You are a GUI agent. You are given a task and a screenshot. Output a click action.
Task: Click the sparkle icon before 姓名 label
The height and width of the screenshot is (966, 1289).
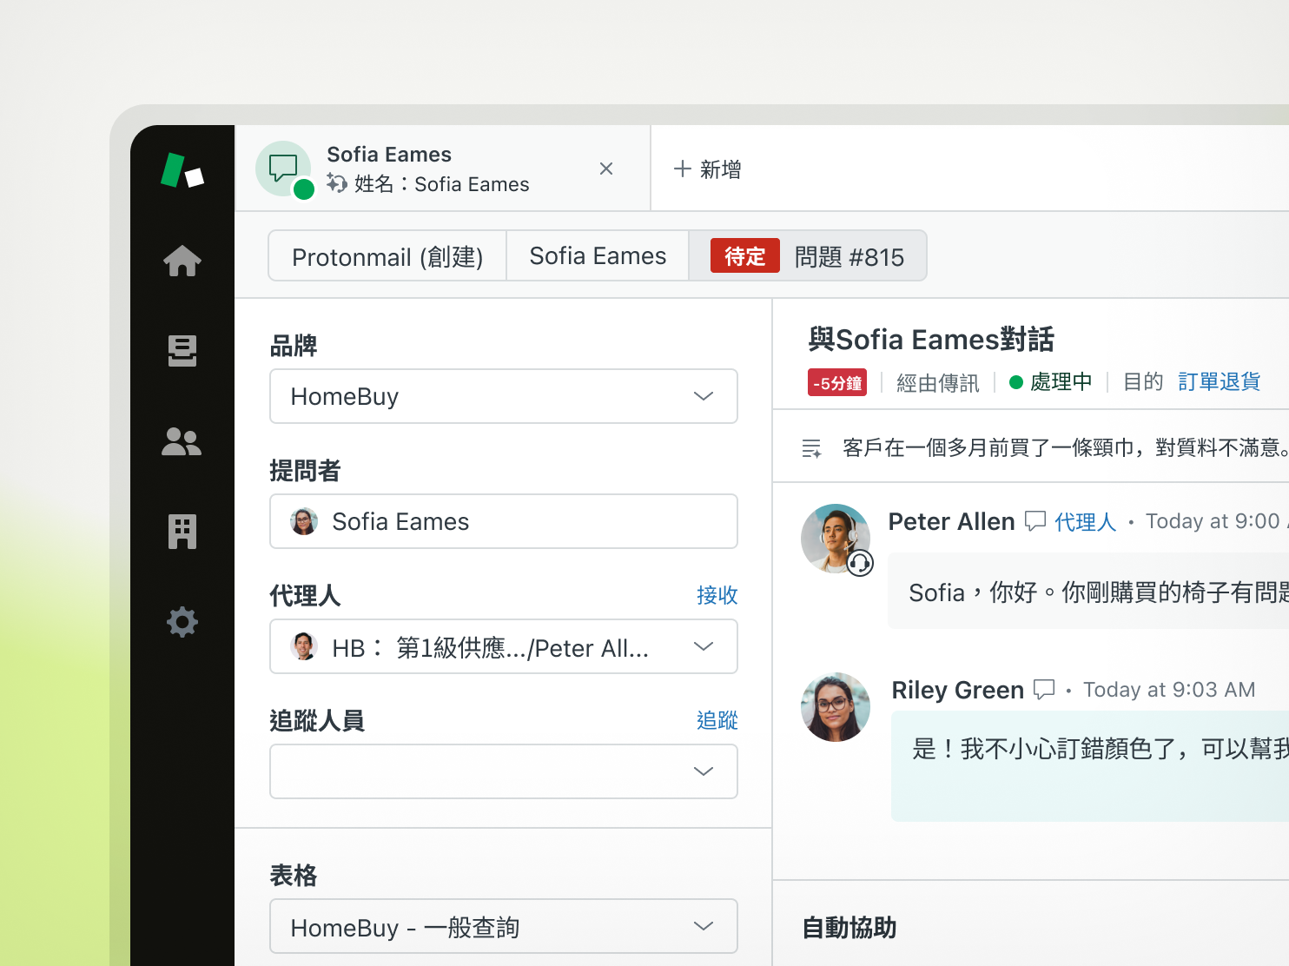pyautogui.click(x=337, y=183)
